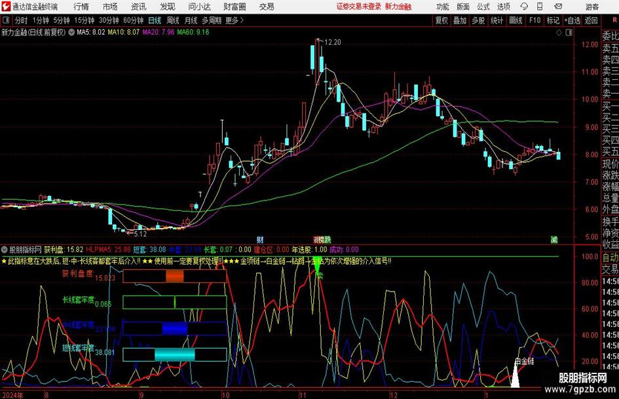The width and height of the screenshot is (619, 399).
Task: Click the 标记 mark button
Action: [553, 20]
